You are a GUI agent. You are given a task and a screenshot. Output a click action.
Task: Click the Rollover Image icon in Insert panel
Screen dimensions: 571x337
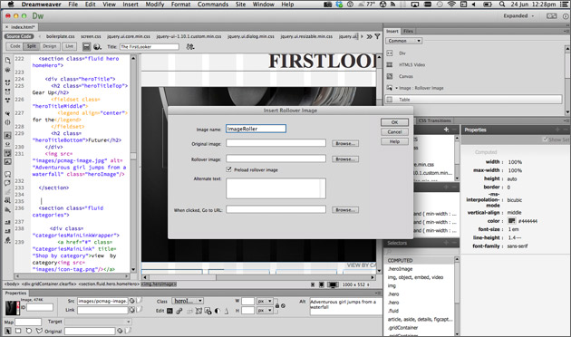pyautogui.click(x=390, y=88)
